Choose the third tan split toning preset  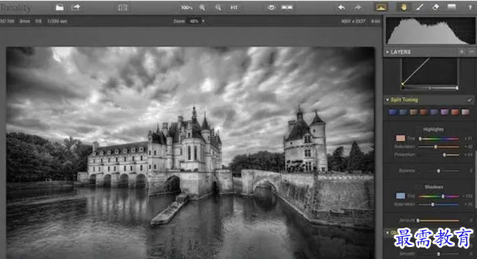click(x=413, y=112)
